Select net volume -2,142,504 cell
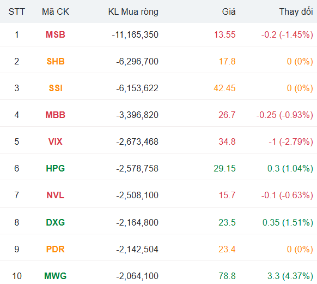 pos(137,249)
